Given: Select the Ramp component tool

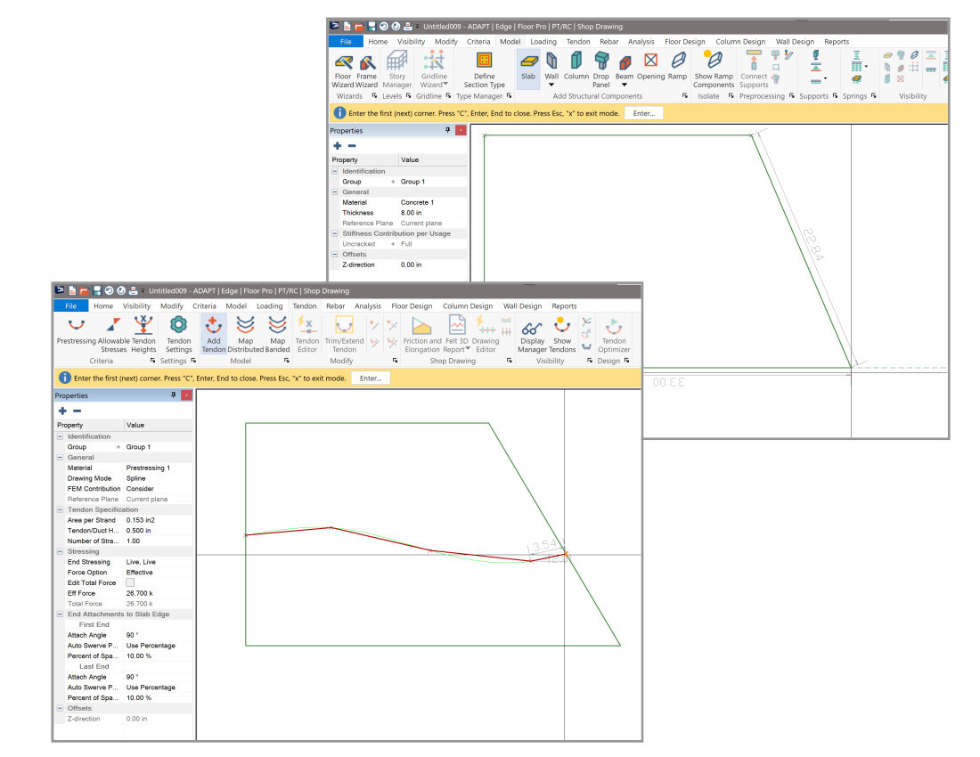Looking at the screenshot, I should tap(678, 62).
